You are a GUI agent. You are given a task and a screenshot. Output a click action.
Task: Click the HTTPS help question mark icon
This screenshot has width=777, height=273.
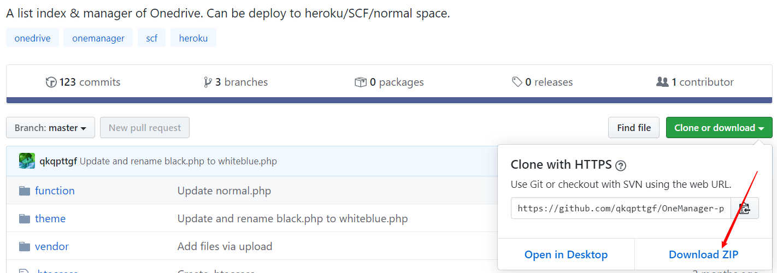pos(621,165)
